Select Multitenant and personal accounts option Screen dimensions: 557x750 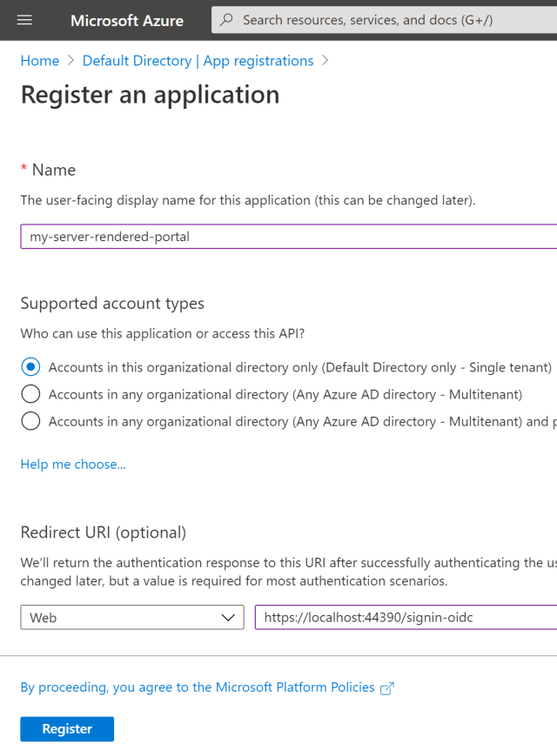point(30,421)
